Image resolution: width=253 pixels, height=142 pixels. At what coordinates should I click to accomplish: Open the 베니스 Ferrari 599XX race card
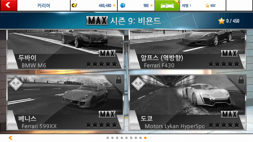click(65, 102)
